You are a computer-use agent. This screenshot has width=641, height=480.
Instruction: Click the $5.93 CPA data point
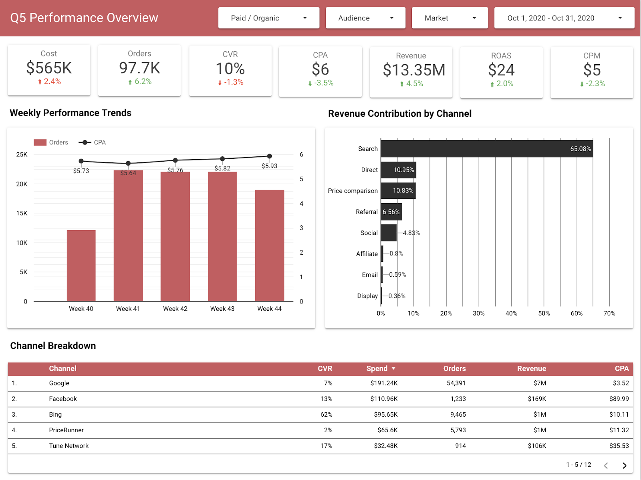click(269, 156)
